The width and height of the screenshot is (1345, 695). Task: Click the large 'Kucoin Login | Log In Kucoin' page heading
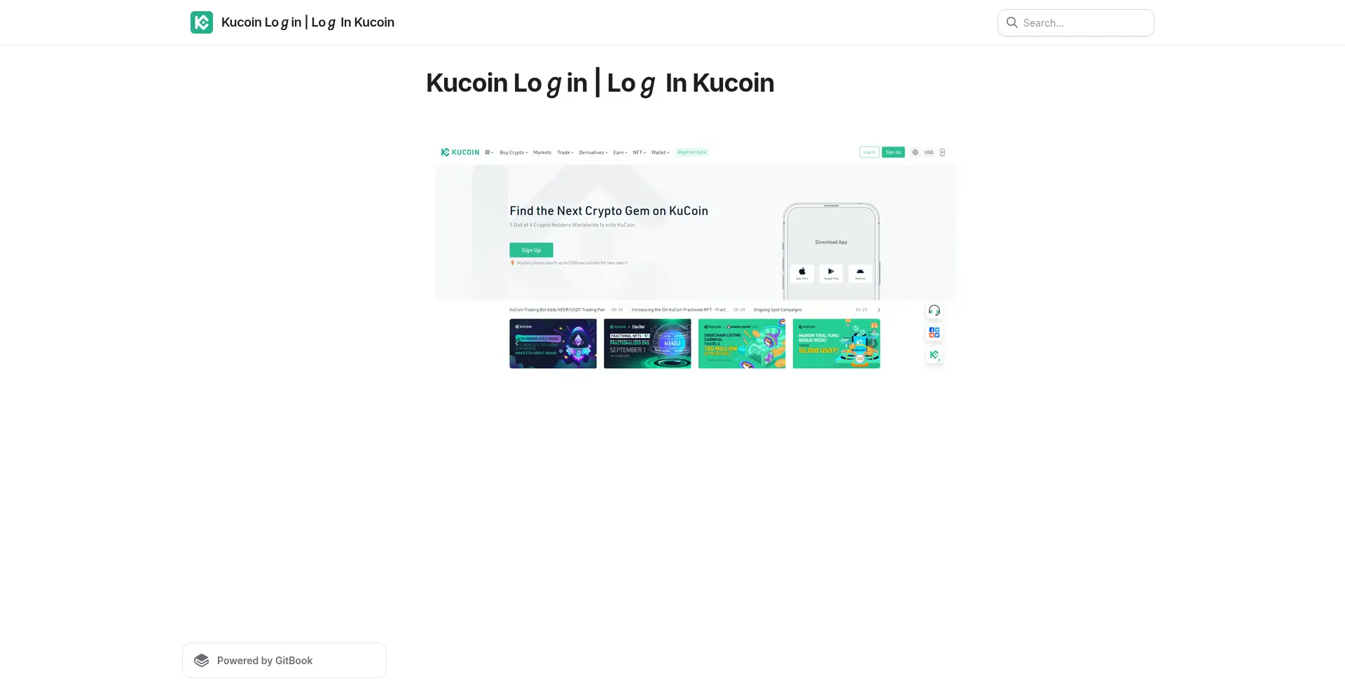(600, 83)
